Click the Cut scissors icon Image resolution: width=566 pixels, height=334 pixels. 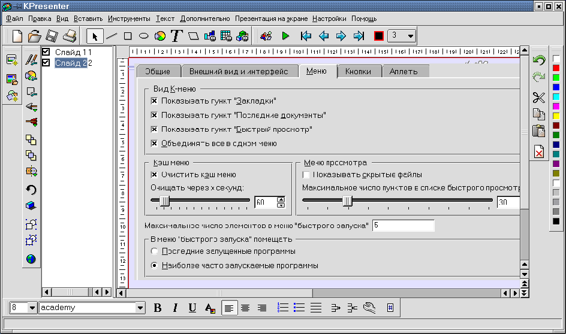click(x=538, y=98)
